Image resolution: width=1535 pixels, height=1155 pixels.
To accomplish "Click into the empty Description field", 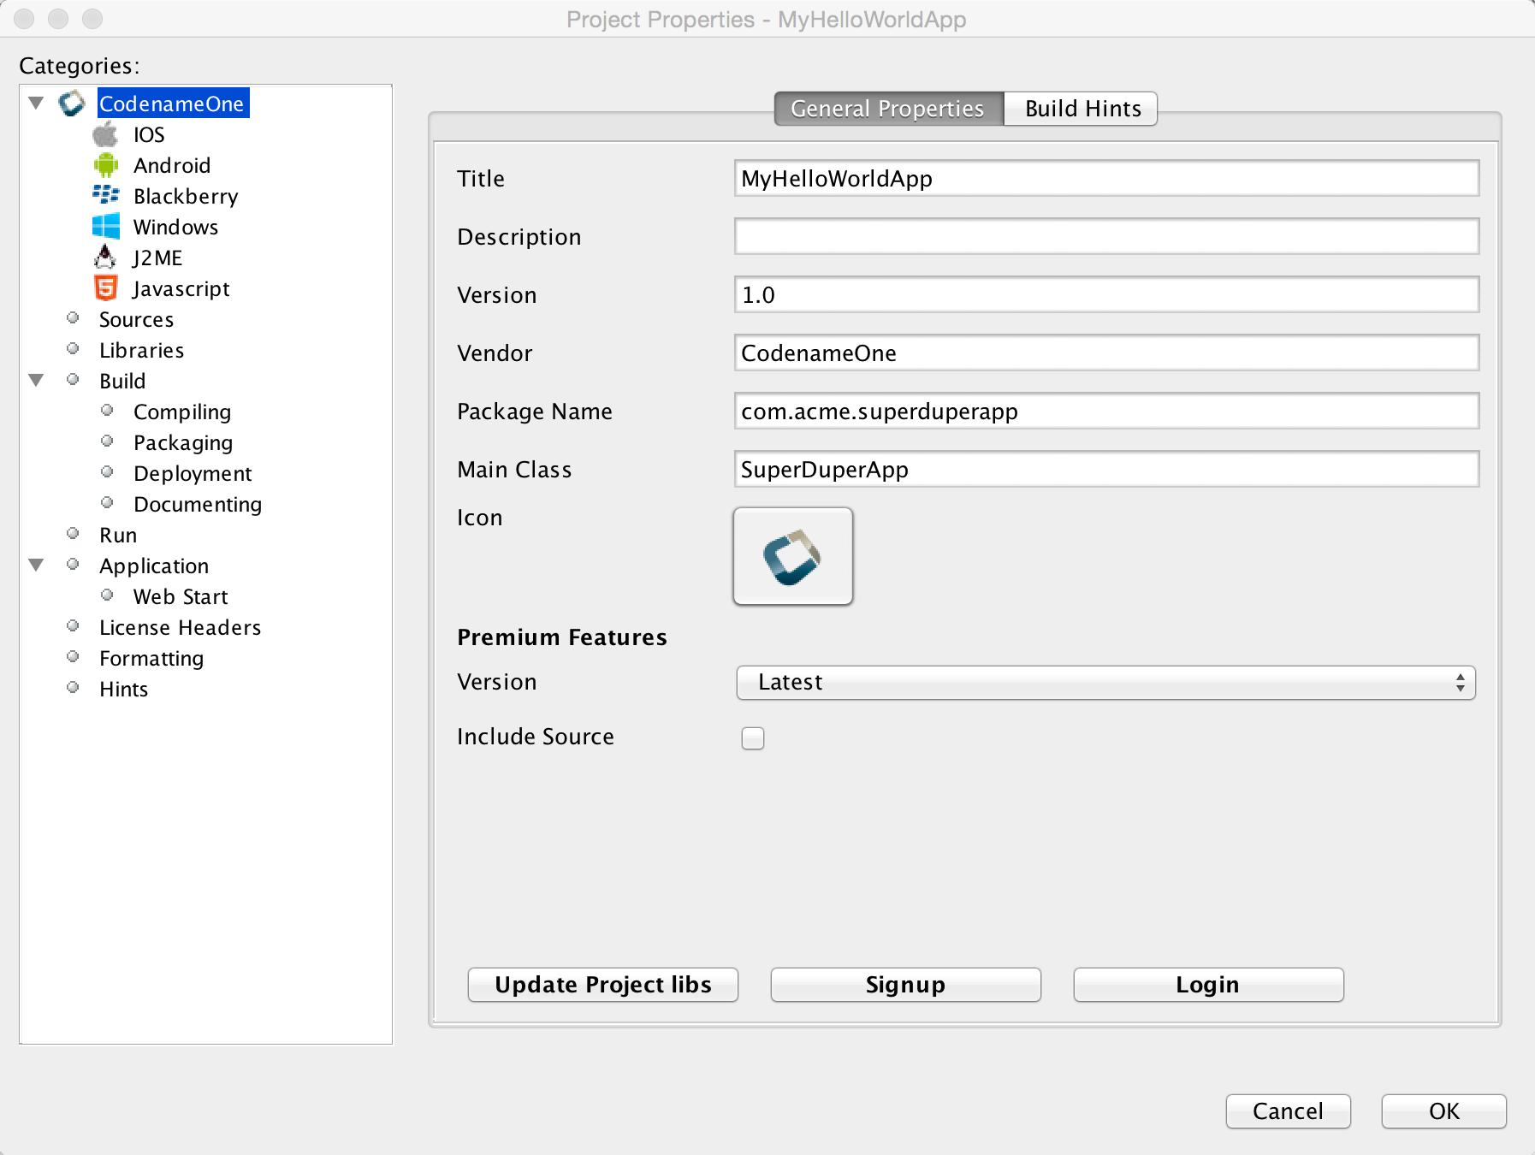I will pos(1106,236).
